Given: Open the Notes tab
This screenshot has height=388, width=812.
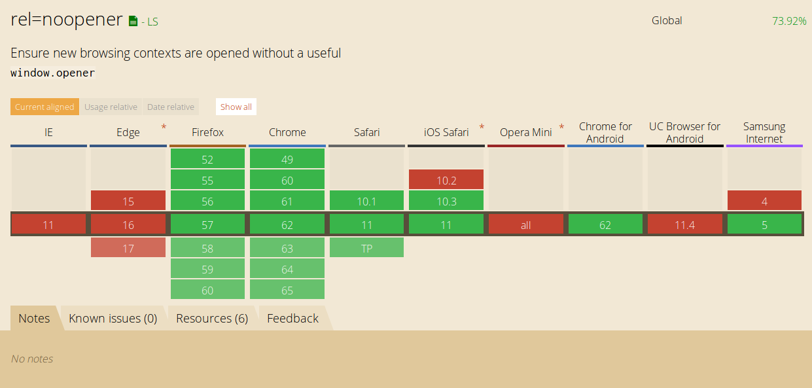Looking at the screenshot, I should click(34, 318).
